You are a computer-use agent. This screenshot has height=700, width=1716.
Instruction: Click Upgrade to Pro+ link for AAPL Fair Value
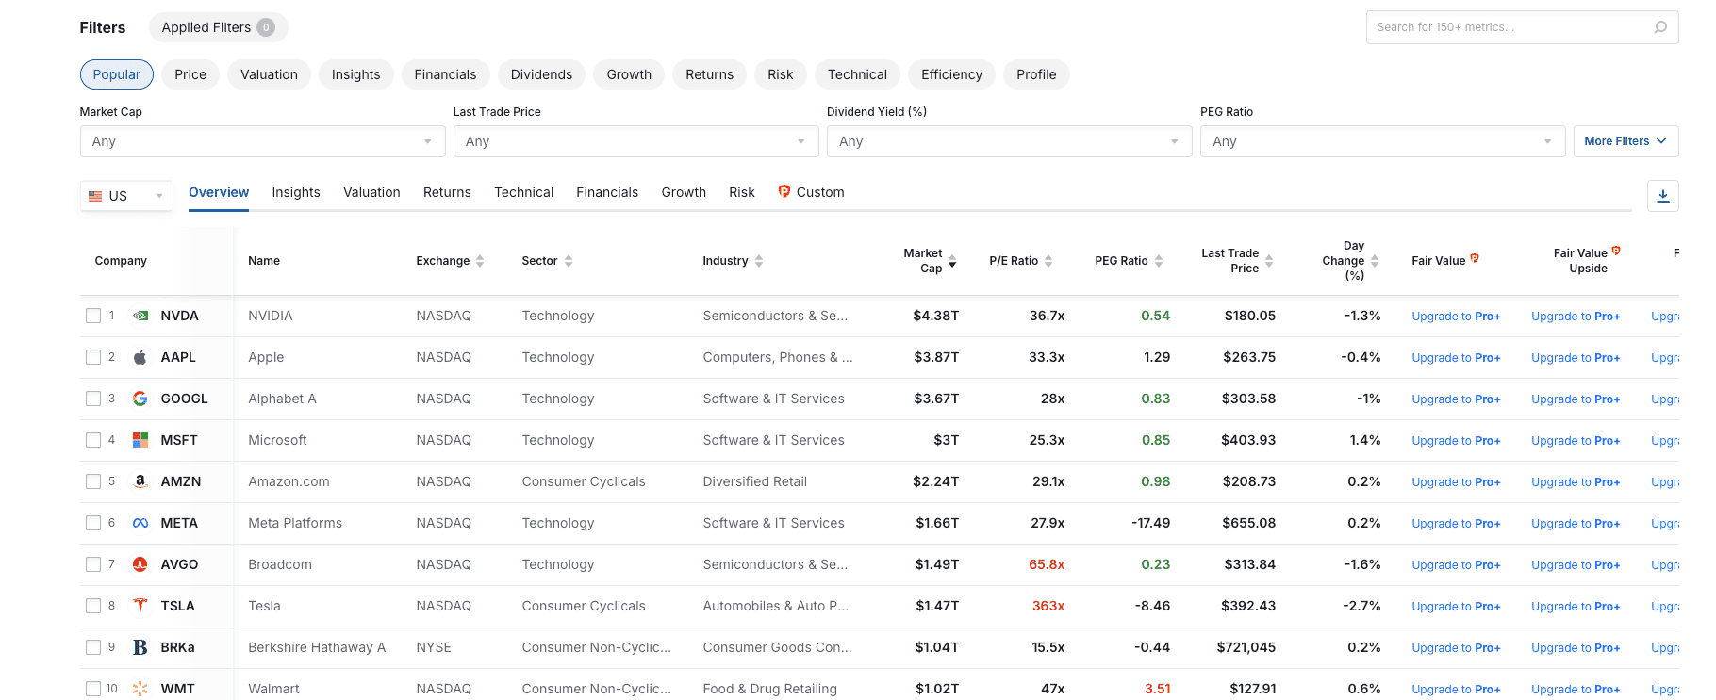tap(1455, 358)
